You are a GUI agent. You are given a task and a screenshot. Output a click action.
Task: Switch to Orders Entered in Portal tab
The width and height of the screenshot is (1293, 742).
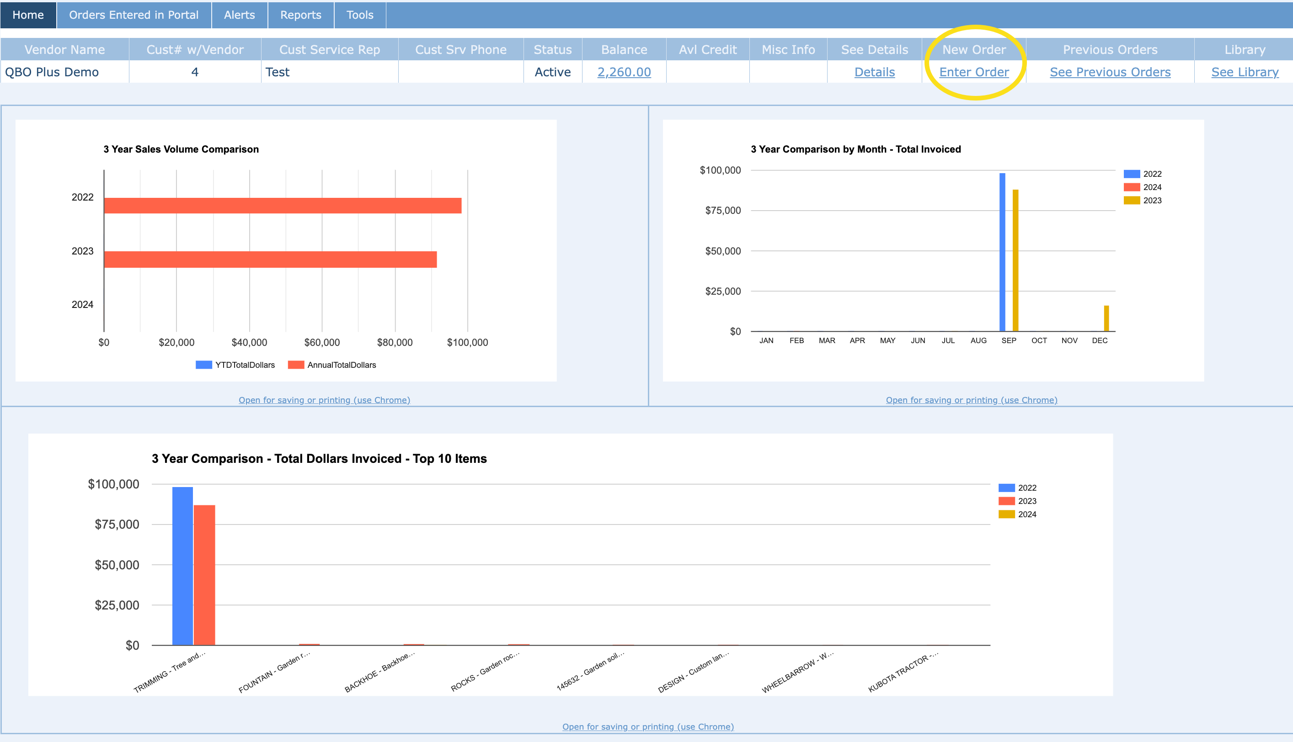(134, 15)
